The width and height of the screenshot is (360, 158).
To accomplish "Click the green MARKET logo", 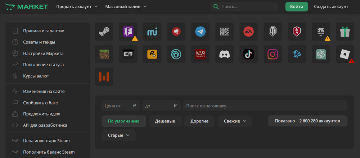I will coord(27,6).
